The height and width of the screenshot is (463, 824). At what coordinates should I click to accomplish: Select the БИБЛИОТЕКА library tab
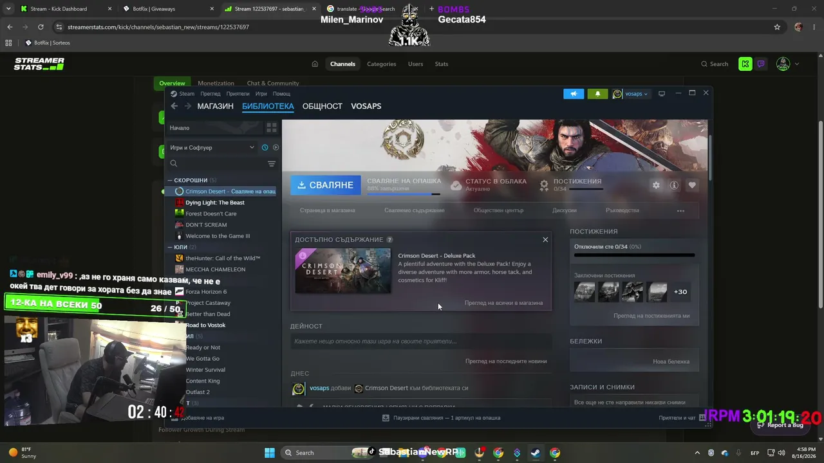[x=268, y=106]
